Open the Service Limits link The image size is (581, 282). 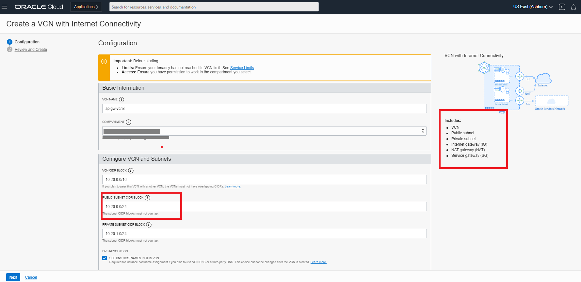click(242, 68)
